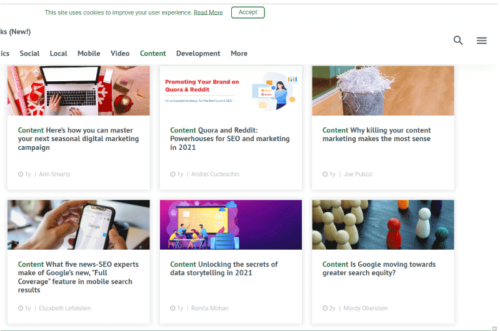Click author name Andrei Cucleschin
The height and width of the screenshot is (331, 500).
(x=215, y=174)
